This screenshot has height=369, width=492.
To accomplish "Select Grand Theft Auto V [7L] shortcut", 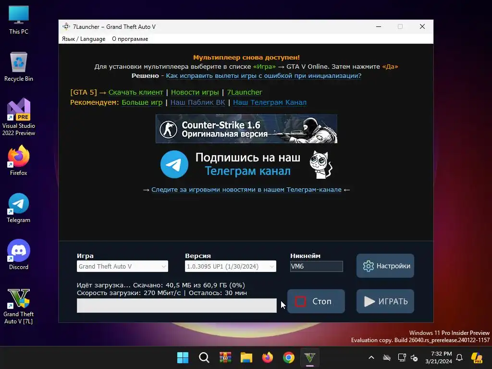I will (19, 306).
